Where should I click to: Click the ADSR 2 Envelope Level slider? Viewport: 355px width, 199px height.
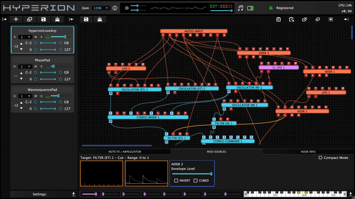point(192,174)
